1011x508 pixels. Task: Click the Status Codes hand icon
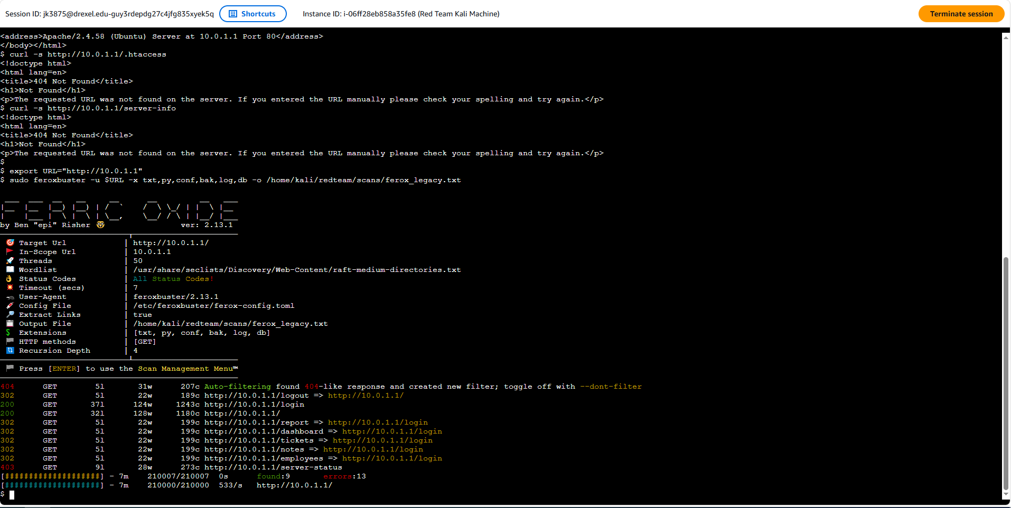tap(9, 278)
